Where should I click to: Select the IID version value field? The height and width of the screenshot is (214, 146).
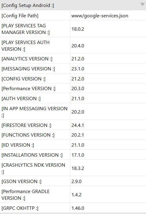click(108, 145)
